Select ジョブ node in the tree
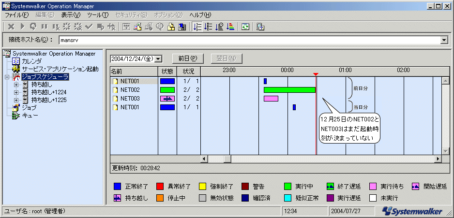The width and height of the screenshot is (454, 218). coord(29,108)
